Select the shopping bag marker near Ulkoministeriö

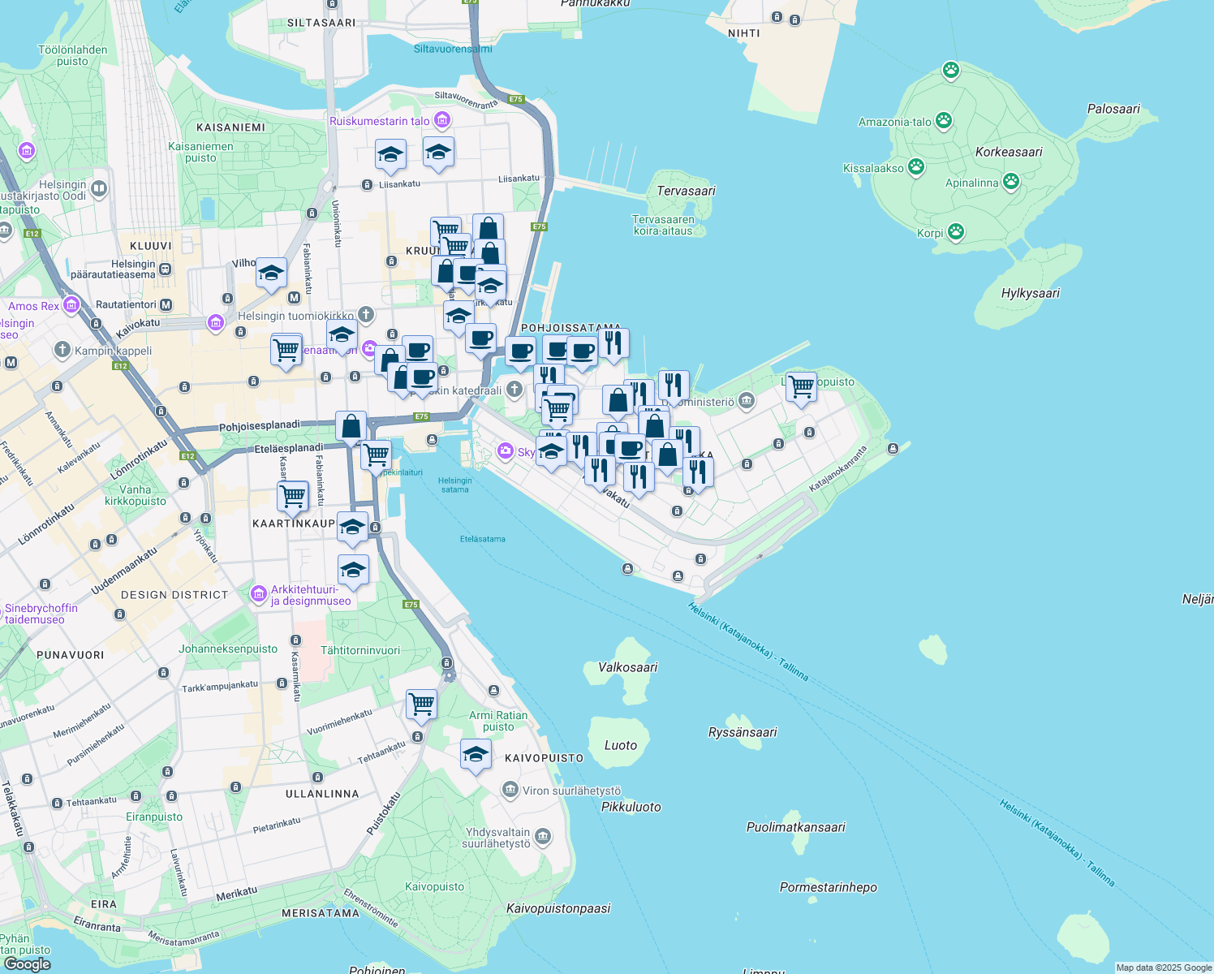pyautogui.click(x=653, y=422)
